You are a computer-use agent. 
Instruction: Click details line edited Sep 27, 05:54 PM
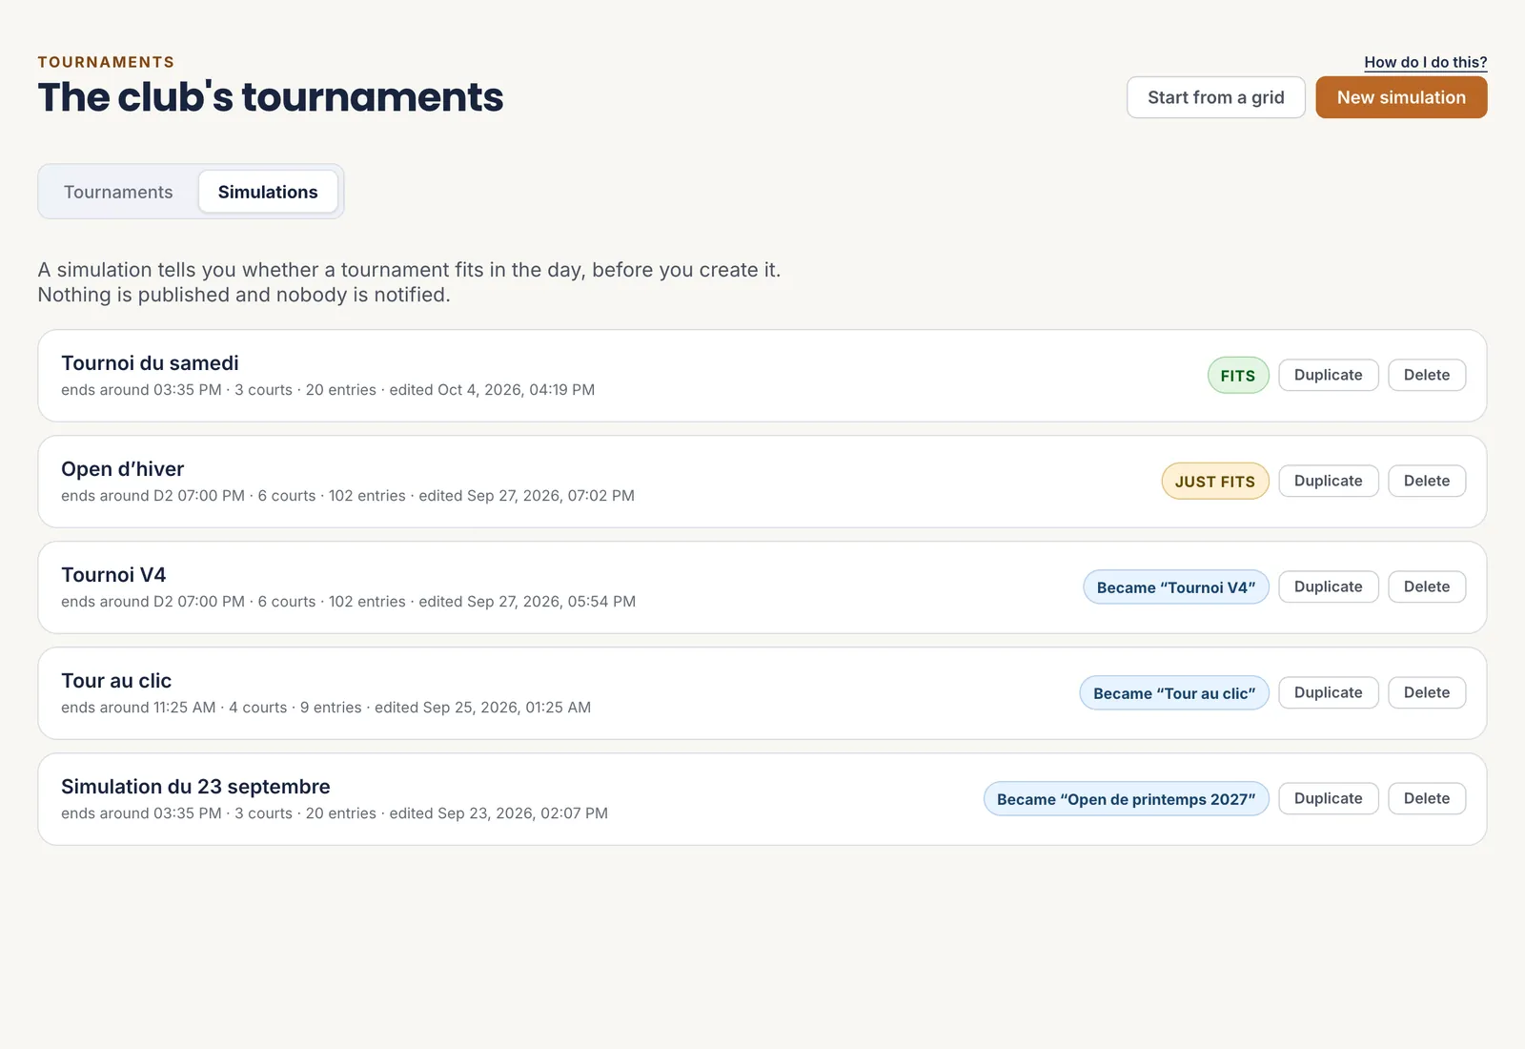tap(348, 602)
